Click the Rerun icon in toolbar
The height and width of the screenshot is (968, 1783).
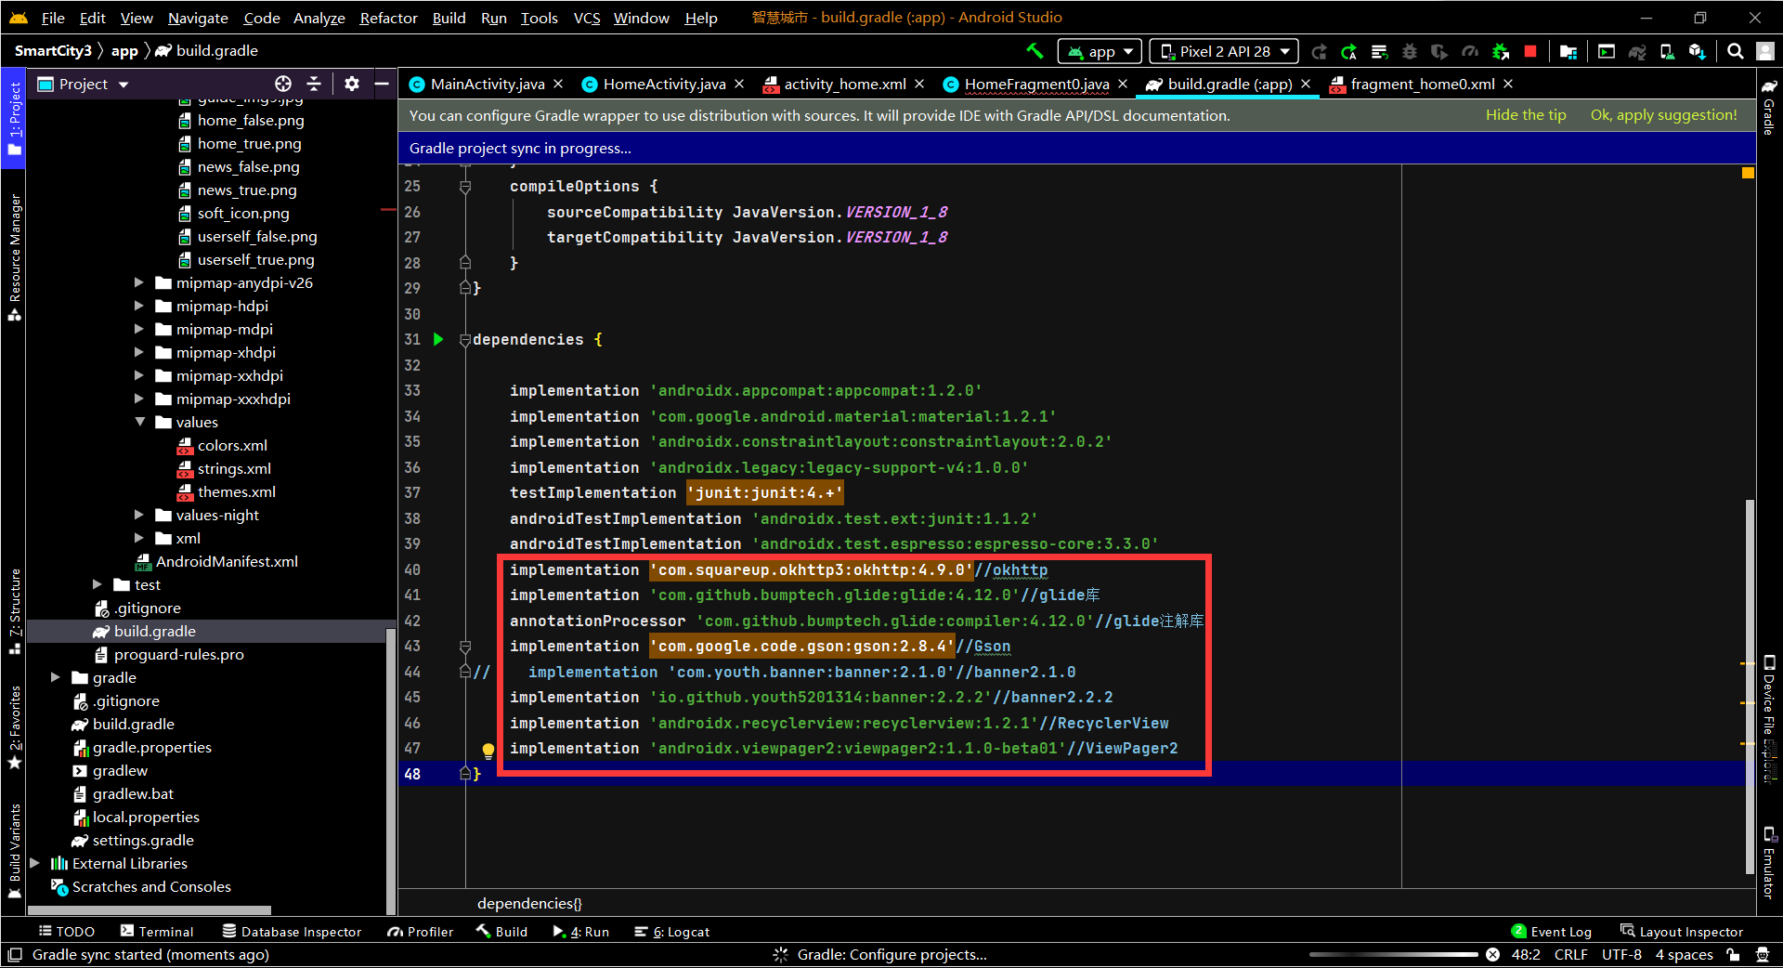tap(1319, 51)
